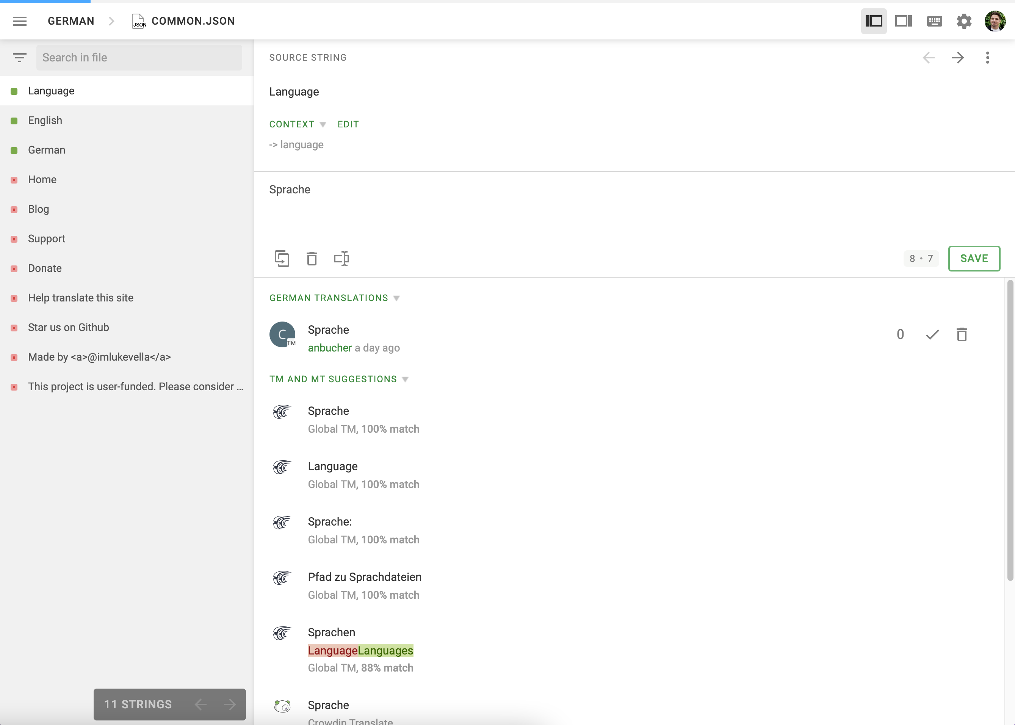Select the German string in list
Viewport: 1015px width, 725px height.
tap(127, 149)
